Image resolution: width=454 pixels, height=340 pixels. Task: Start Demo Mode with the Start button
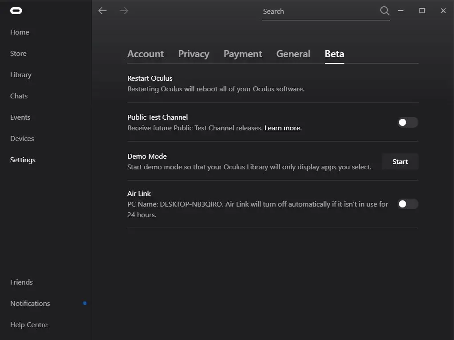[x=400, y=162]
